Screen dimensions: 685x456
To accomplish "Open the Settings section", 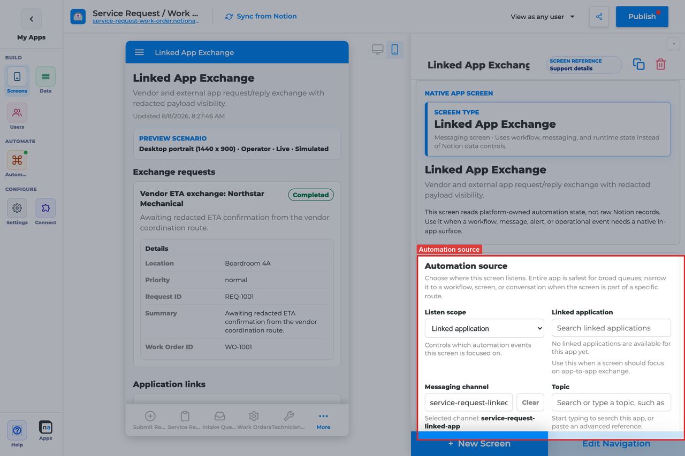I will click(17, 212).
